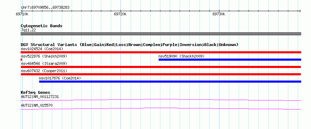This screenshot has height=129, width=311.
Task: Open the nsv519090 (Shaikh2009) label
Action: (x=181, y=56)
